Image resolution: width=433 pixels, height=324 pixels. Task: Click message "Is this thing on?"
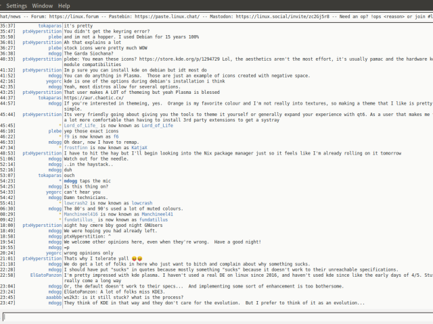(x=86, y=186)
